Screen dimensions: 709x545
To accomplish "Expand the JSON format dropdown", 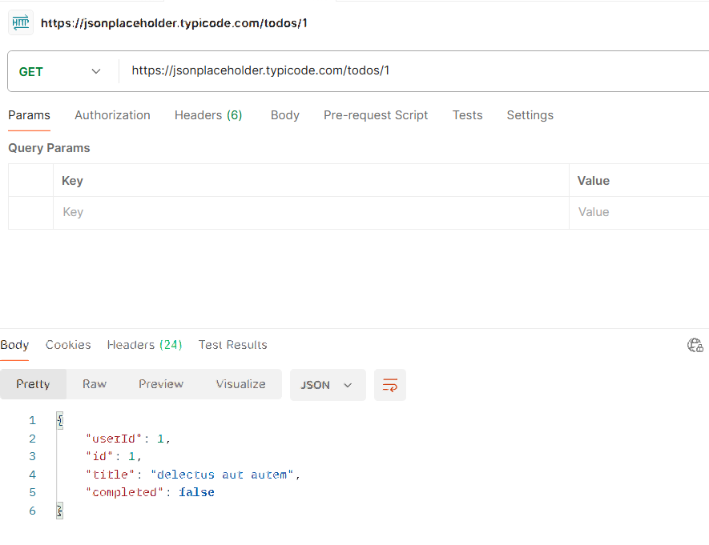I will (x=328, y=385).
